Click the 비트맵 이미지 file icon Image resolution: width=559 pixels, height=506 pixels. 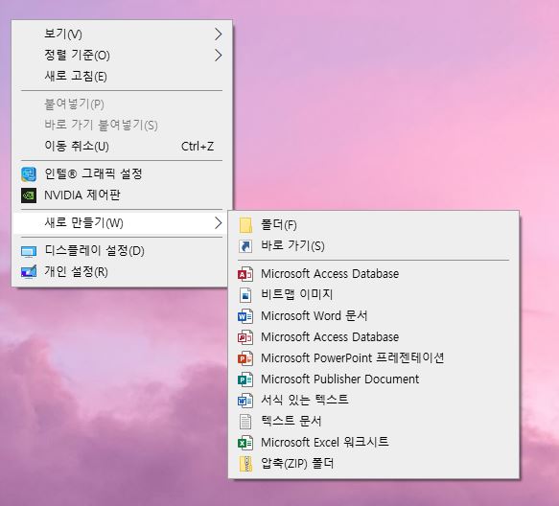click(x=245, y=295)
